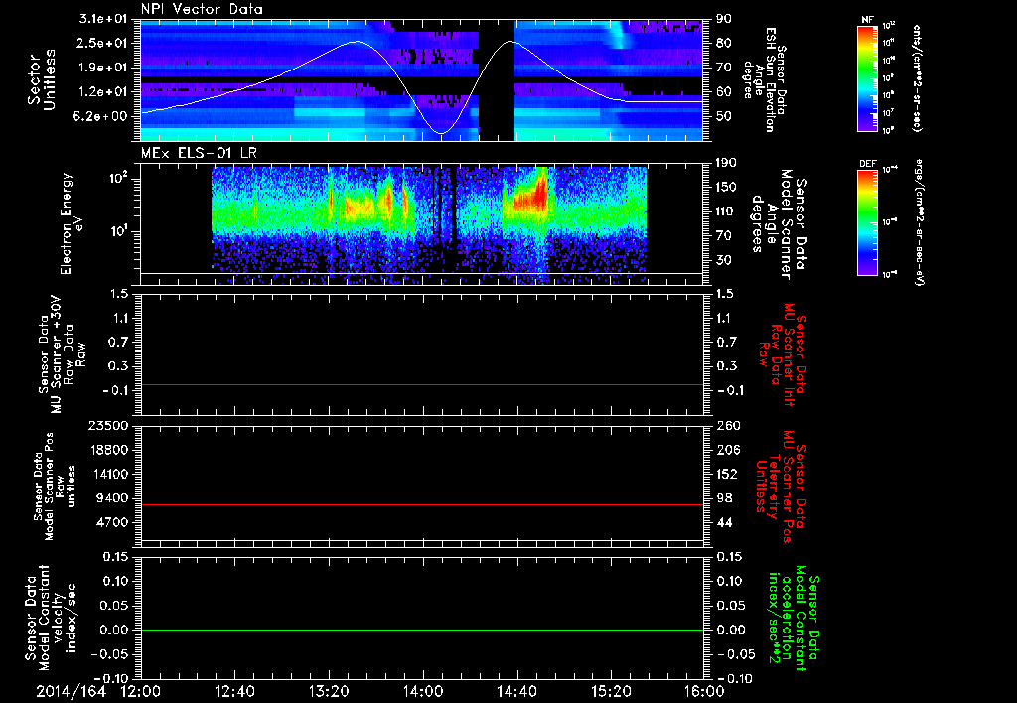
Task: Click the "12:40" time tick label
Action: point(234,691)
